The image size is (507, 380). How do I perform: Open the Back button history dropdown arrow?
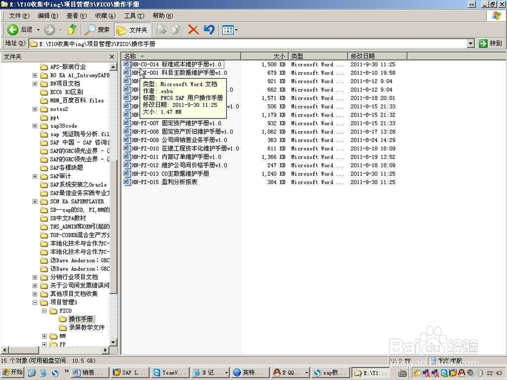click(x=38, y=30)
